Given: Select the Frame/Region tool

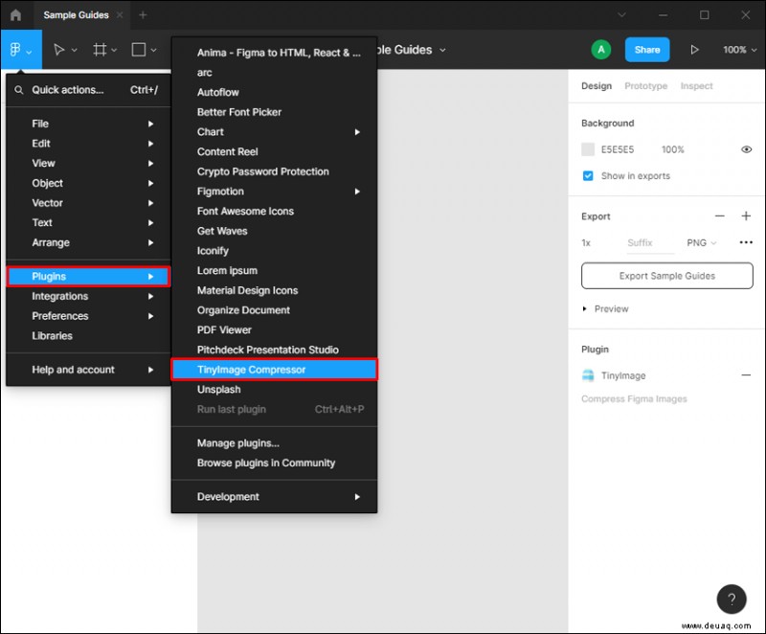Looking at the screenshot, I should (x=101, y=49).
